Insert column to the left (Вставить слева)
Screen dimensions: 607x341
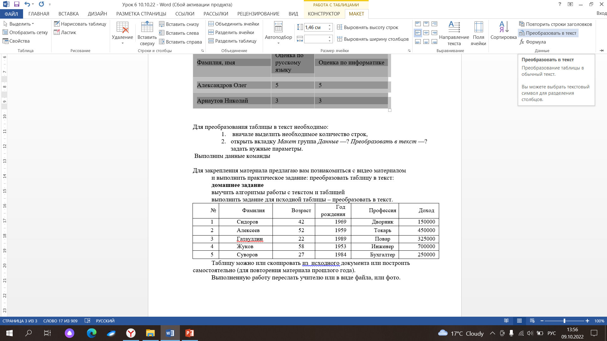point(179,33)
